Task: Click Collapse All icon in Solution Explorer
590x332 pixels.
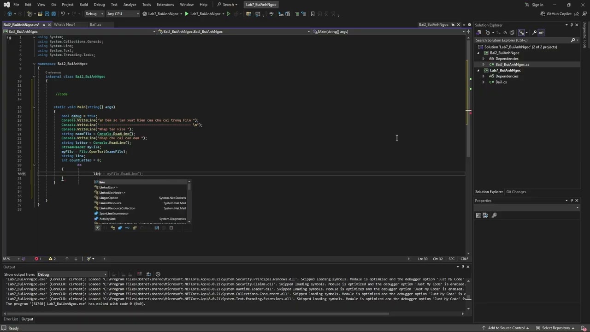Action: [x=505, y=32]
